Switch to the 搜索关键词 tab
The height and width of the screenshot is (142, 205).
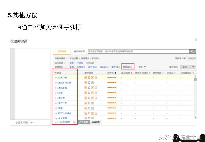(79, 51)
